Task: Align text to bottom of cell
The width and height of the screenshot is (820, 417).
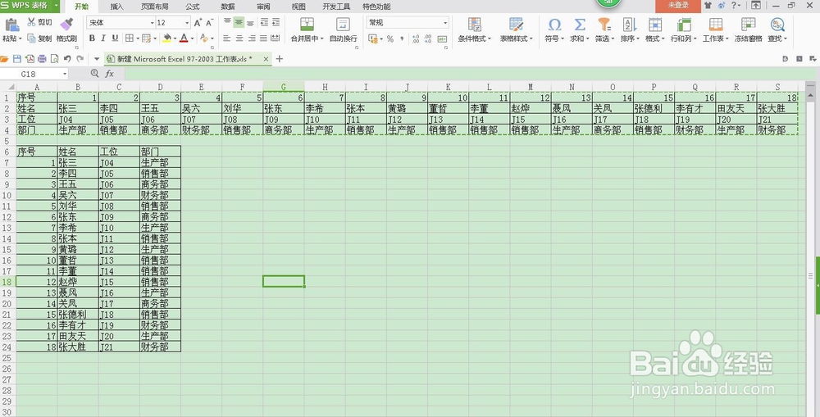Action: click(x=250, y=22)
